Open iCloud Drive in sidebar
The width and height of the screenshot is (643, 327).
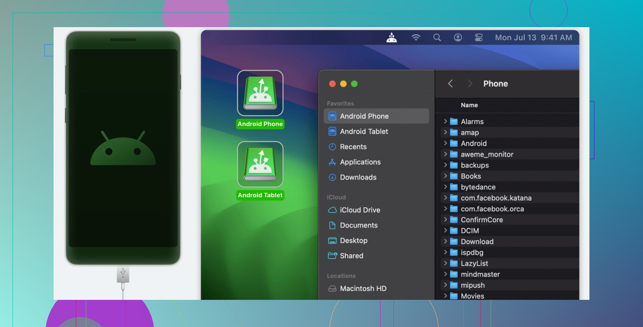pos(376,210)
